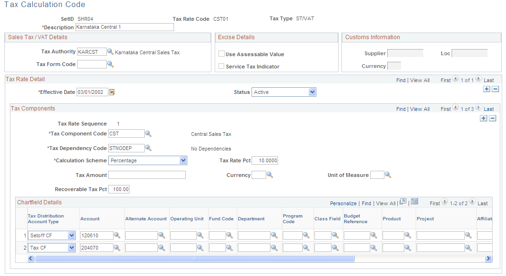The height and width of the screenshot is (276, 506).
Task: Enable the Service Tax Indicator checkbox
Action: pyautogui.click(x=221, y=66)
